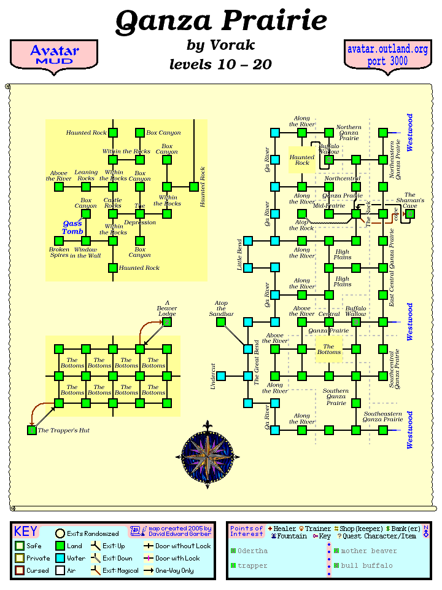442x590 pixels.
Task: Click the One-Way Only arrow symbol
Action: (150, 570)
